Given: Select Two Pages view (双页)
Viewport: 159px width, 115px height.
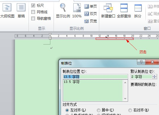Looking at the screenshot, I should click(x=90, y=14).
